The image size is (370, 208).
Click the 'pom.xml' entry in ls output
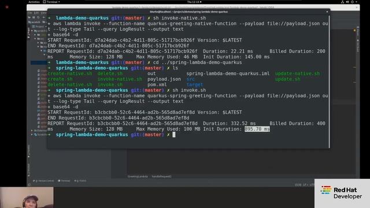point(157,85)
